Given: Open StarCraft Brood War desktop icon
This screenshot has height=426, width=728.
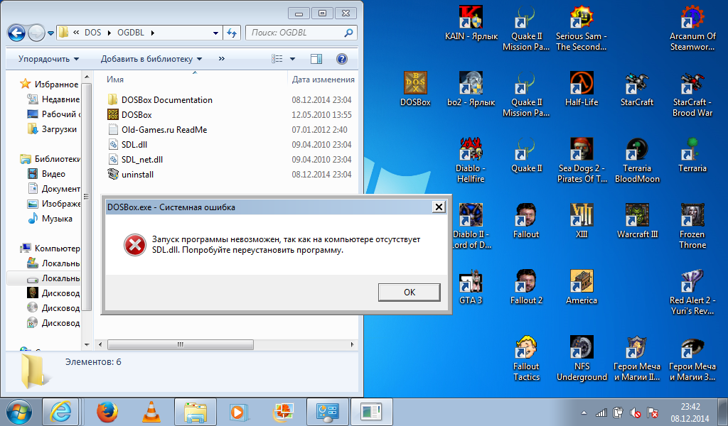Looking at the screenshot, I should (692, 94).
